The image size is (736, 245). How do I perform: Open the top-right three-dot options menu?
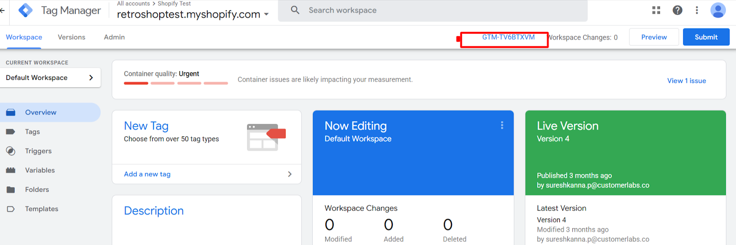(697, 10)
